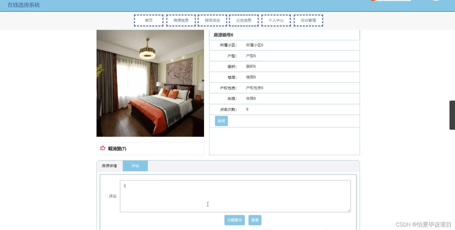
Task: Click the vertical scrollbar on the right
Action: pyautogui.click(x=452, y=115)
